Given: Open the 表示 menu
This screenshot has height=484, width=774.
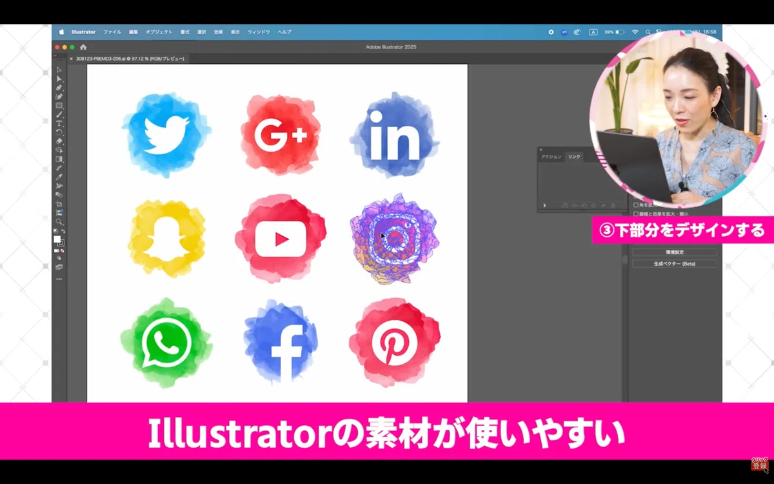Looking at the screenshot, I should 235,32.
